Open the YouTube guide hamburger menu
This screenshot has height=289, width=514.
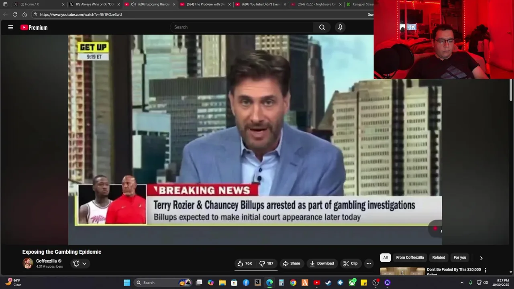pos(11,27)
